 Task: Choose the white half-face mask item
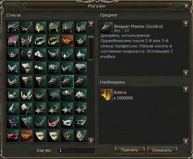pos(26,68)
